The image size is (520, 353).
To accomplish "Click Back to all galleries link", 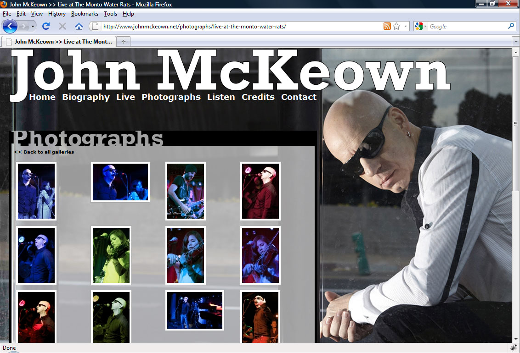I will pos(44,152).
